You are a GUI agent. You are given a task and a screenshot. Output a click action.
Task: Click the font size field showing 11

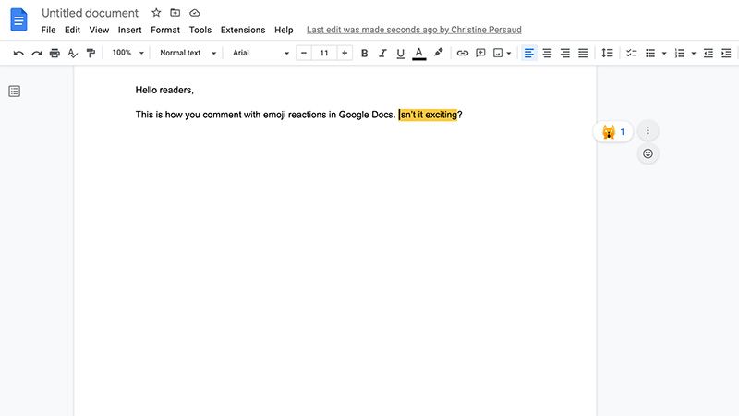[x=324, y=53]
